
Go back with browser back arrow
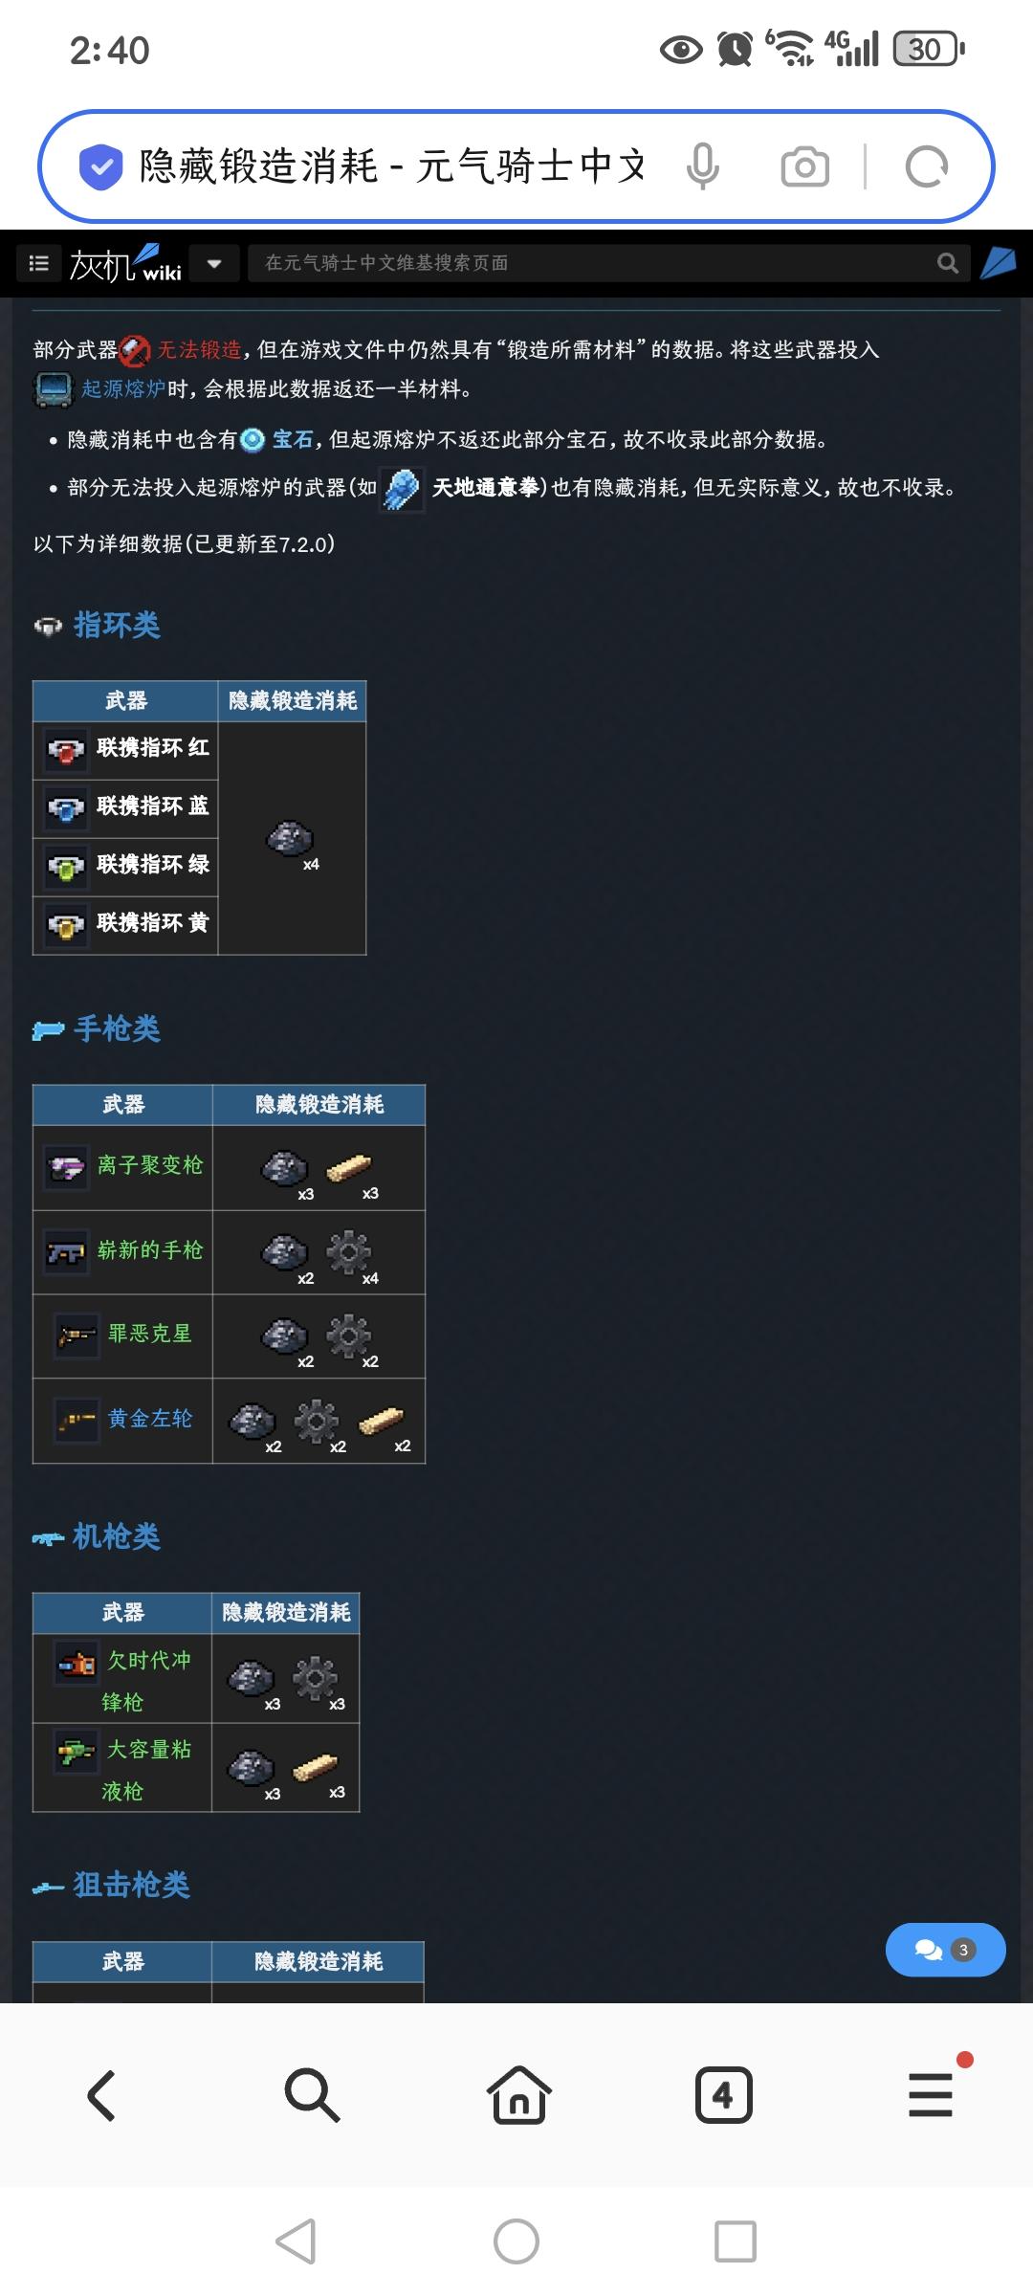click(101, 2095)
